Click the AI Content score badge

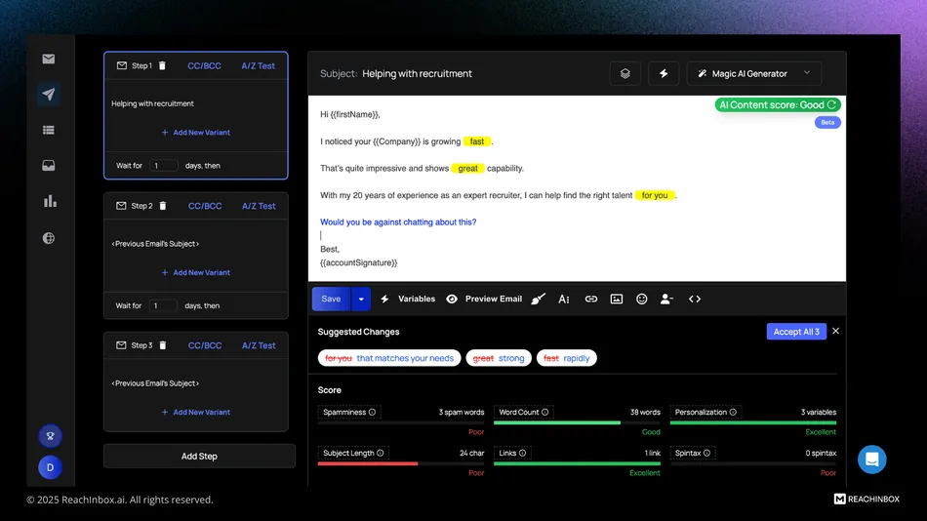tap(778, 104)
